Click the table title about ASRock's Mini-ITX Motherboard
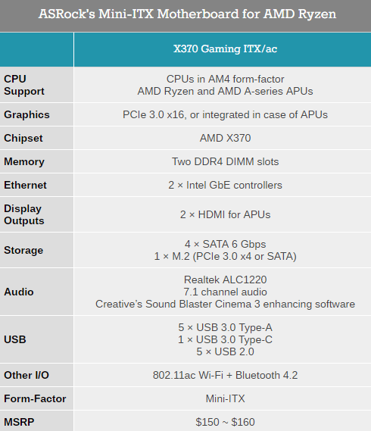The height and width of the screenshot is (431, 371). pos(187,14)
